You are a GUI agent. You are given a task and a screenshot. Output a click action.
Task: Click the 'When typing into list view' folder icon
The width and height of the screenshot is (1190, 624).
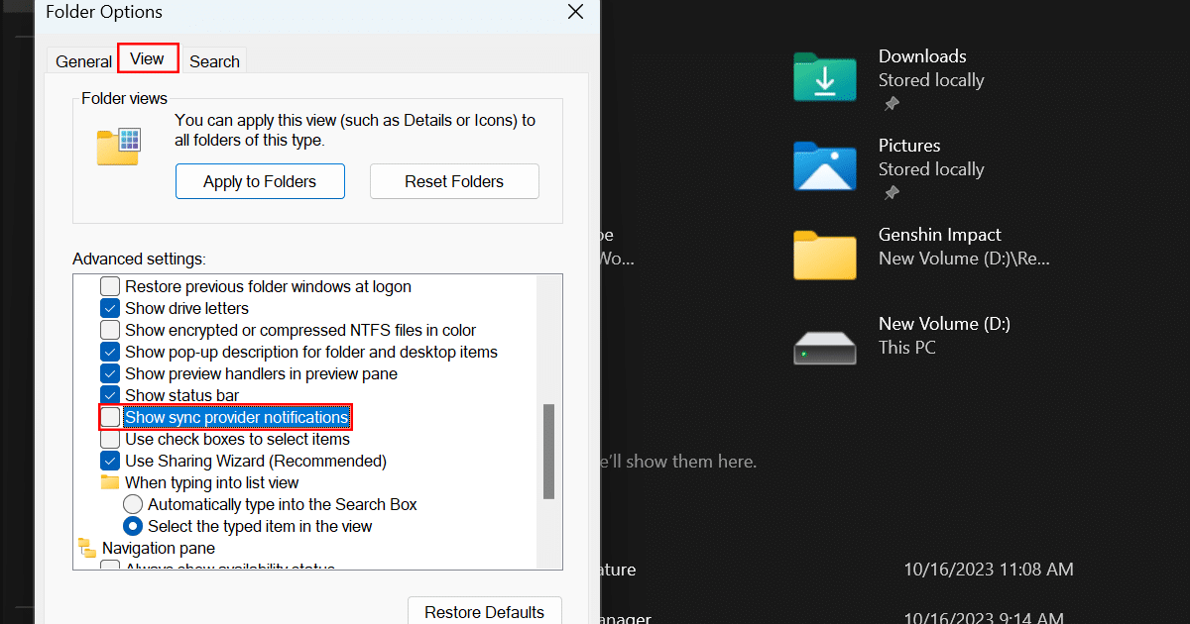[x=110, y=482]
